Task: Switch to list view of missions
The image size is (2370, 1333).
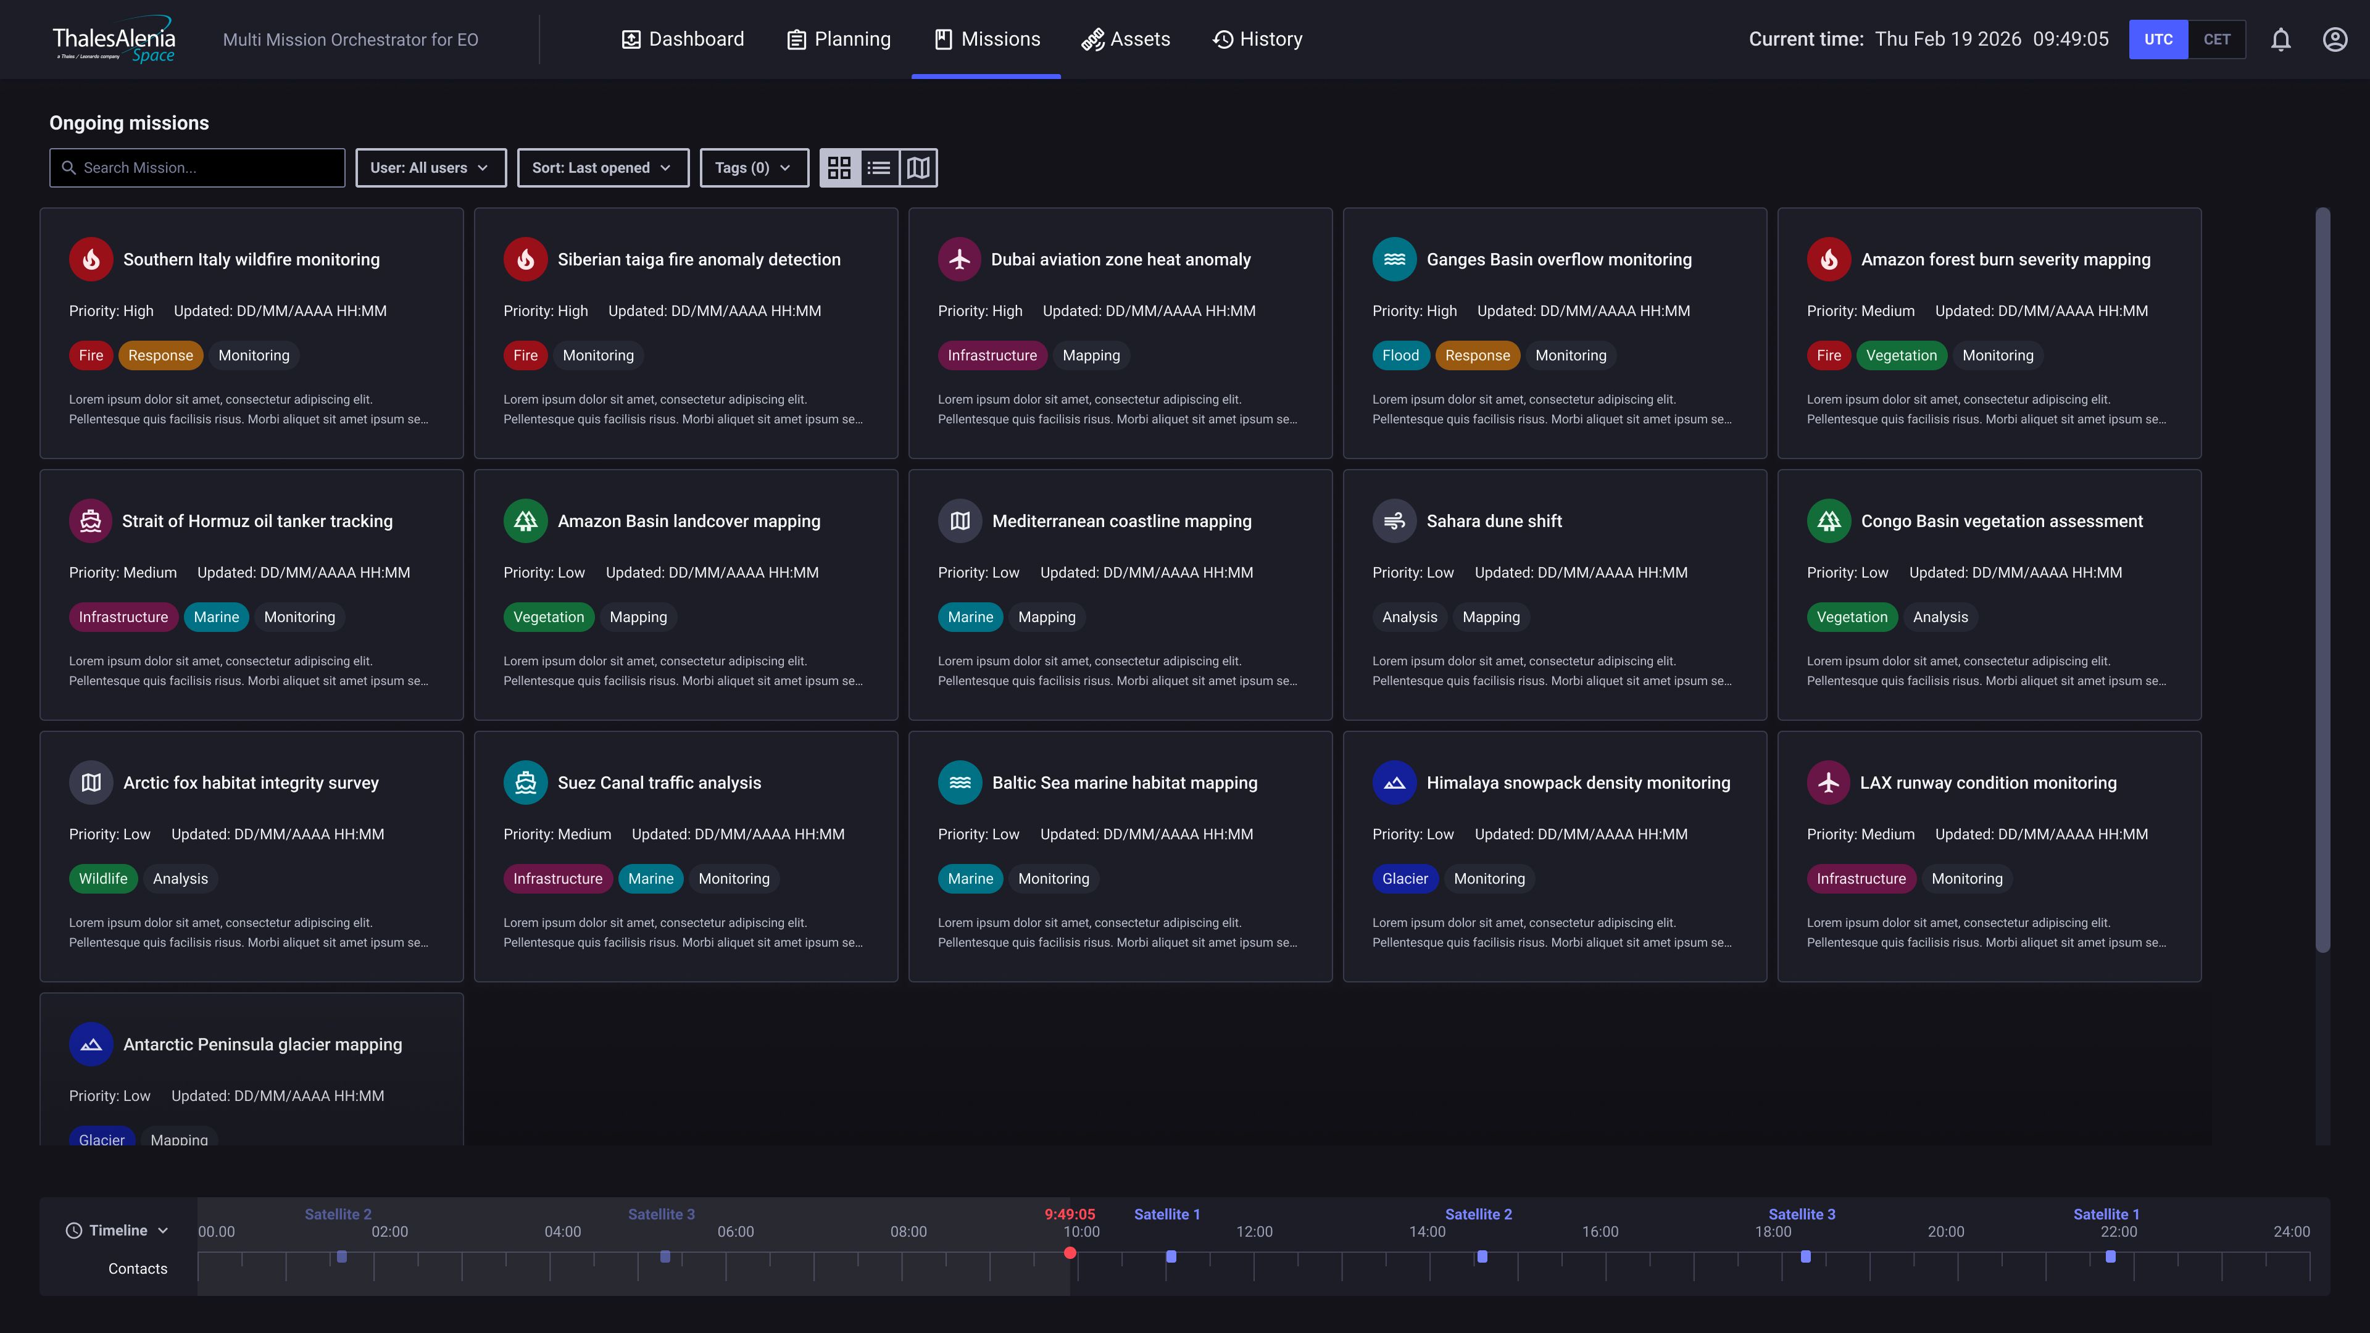Action: (x=879, y=167)
